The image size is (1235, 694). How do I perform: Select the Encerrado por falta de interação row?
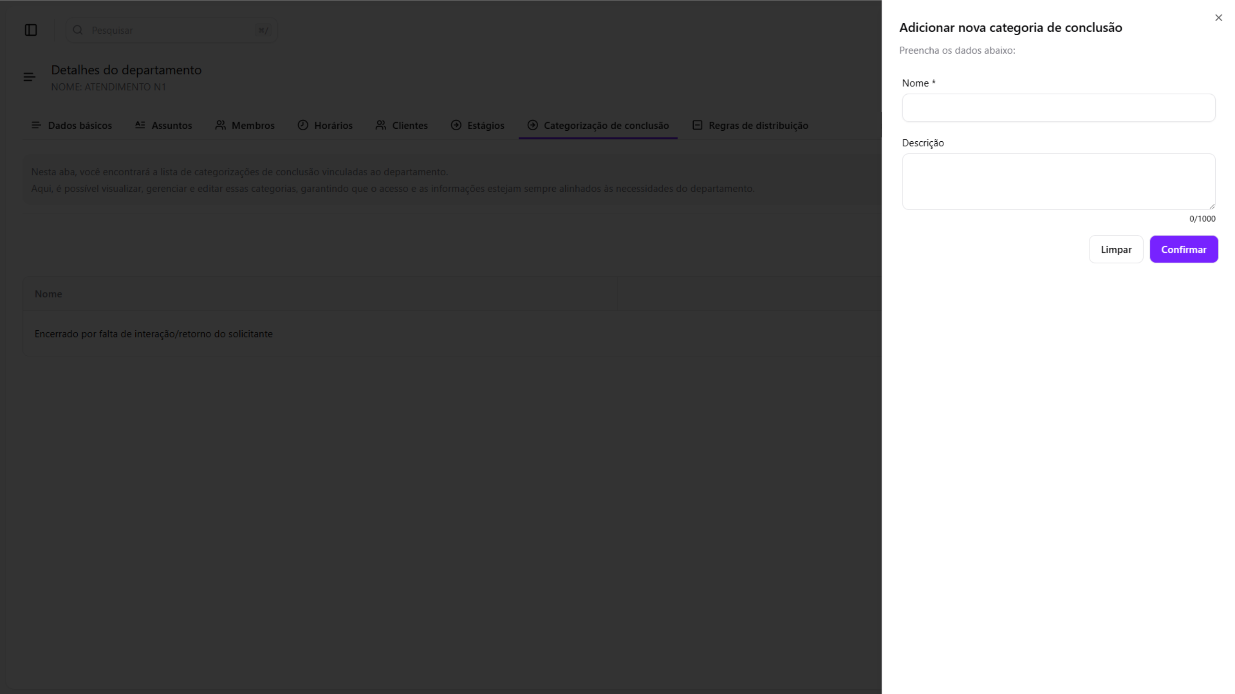tap(154, 334)
